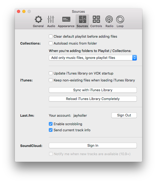Click the Collections: section label
Image resolution: width=157 pixels, height=183 pixels.
coord(30,43)
